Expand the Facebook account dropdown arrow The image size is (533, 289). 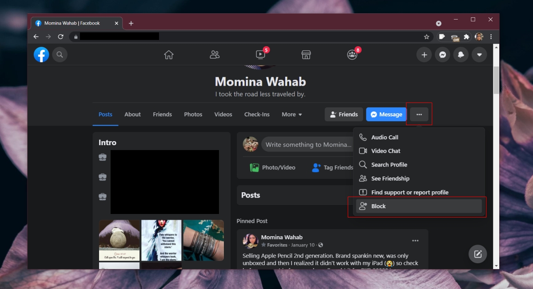pos(479,55)
